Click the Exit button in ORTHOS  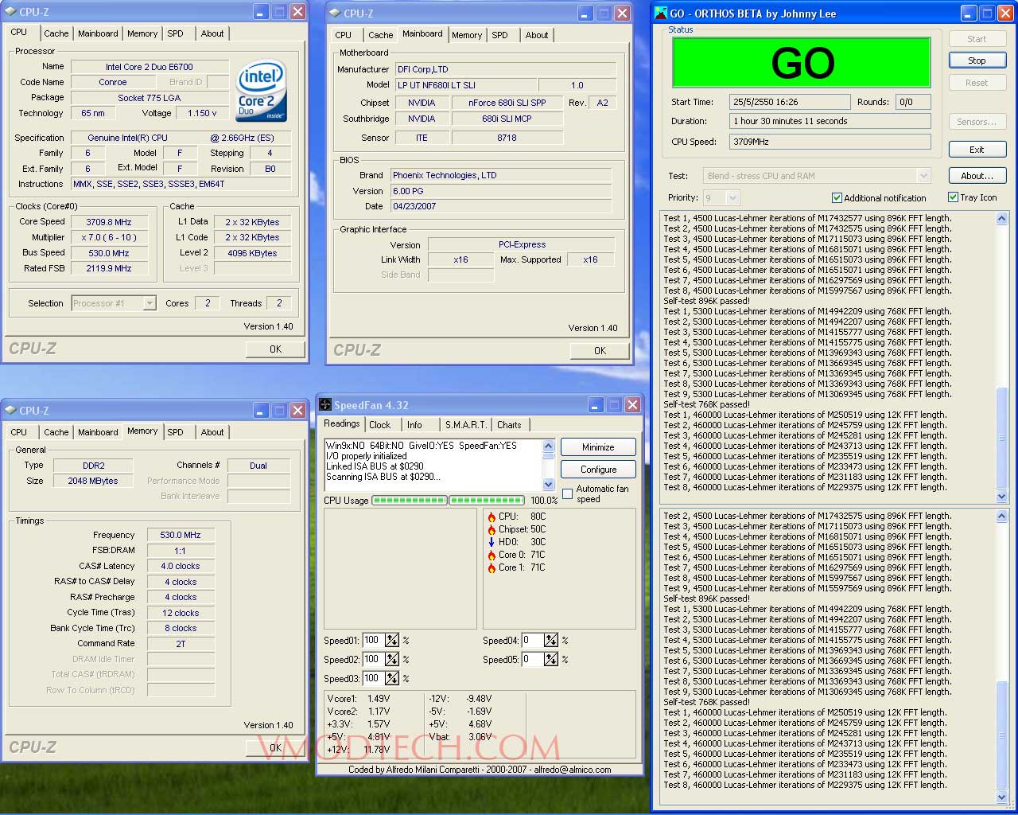[x=977, y=150]
